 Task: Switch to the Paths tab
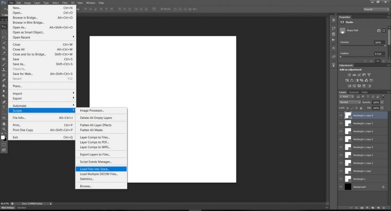pyautogui.click(x=365, y=92)
